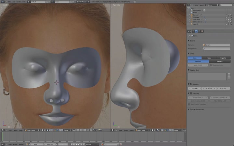Click the Gravity X value field

pyautogui.click(x=195, y=88)
